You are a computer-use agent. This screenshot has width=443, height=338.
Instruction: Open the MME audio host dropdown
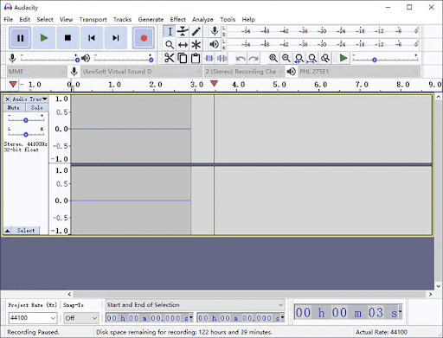(36, 72)
